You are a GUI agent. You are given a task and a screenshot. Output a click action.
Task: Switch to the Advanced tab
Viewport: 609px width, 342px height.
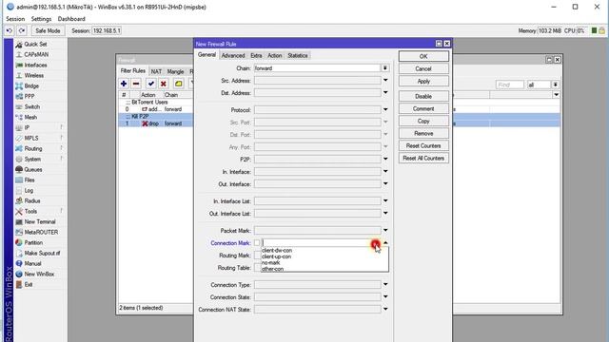point(233,55)
